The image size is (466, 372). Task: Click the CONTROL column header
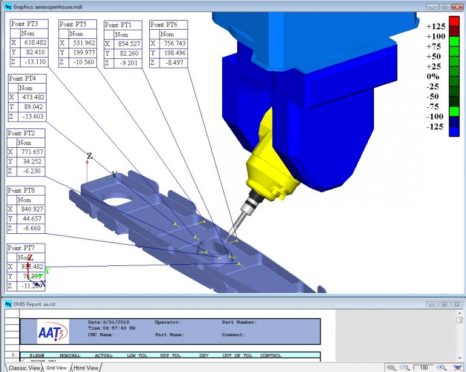[x=271, y=356]
